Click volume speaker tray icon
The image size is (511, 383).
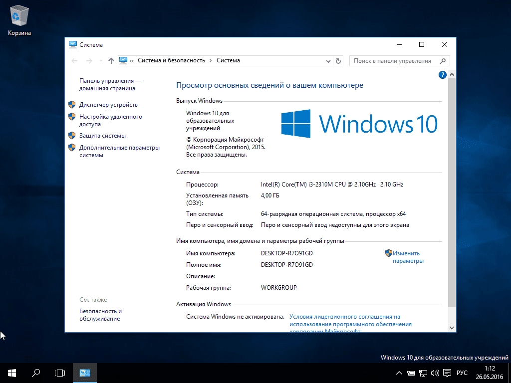point(435,373)
